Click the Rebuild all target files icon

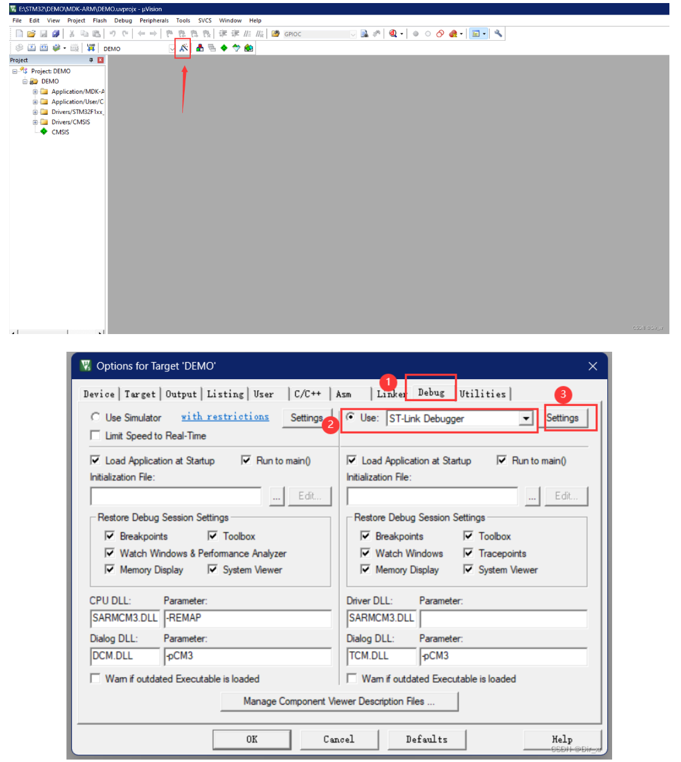click(43, 48)
